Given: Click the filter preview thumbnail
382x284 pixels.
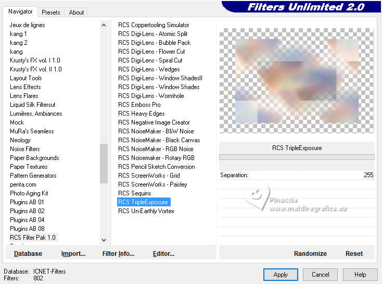Looking at the screenshot, I should click(297, 81).
